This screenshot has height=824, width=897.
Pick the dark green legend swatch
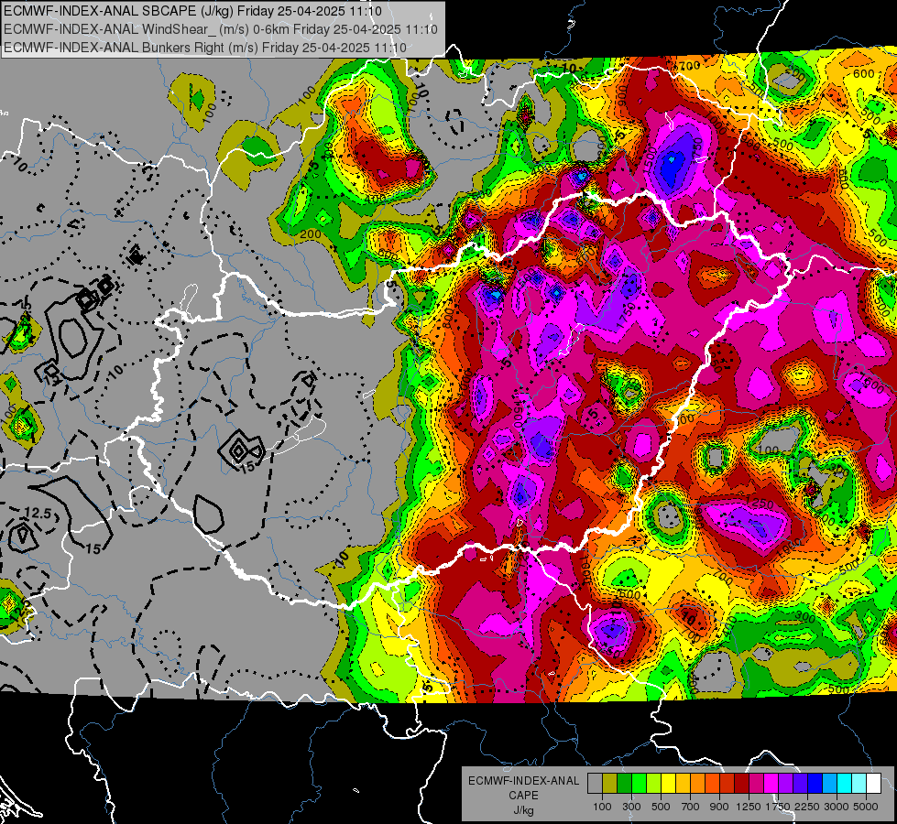(x=624, y=784)
